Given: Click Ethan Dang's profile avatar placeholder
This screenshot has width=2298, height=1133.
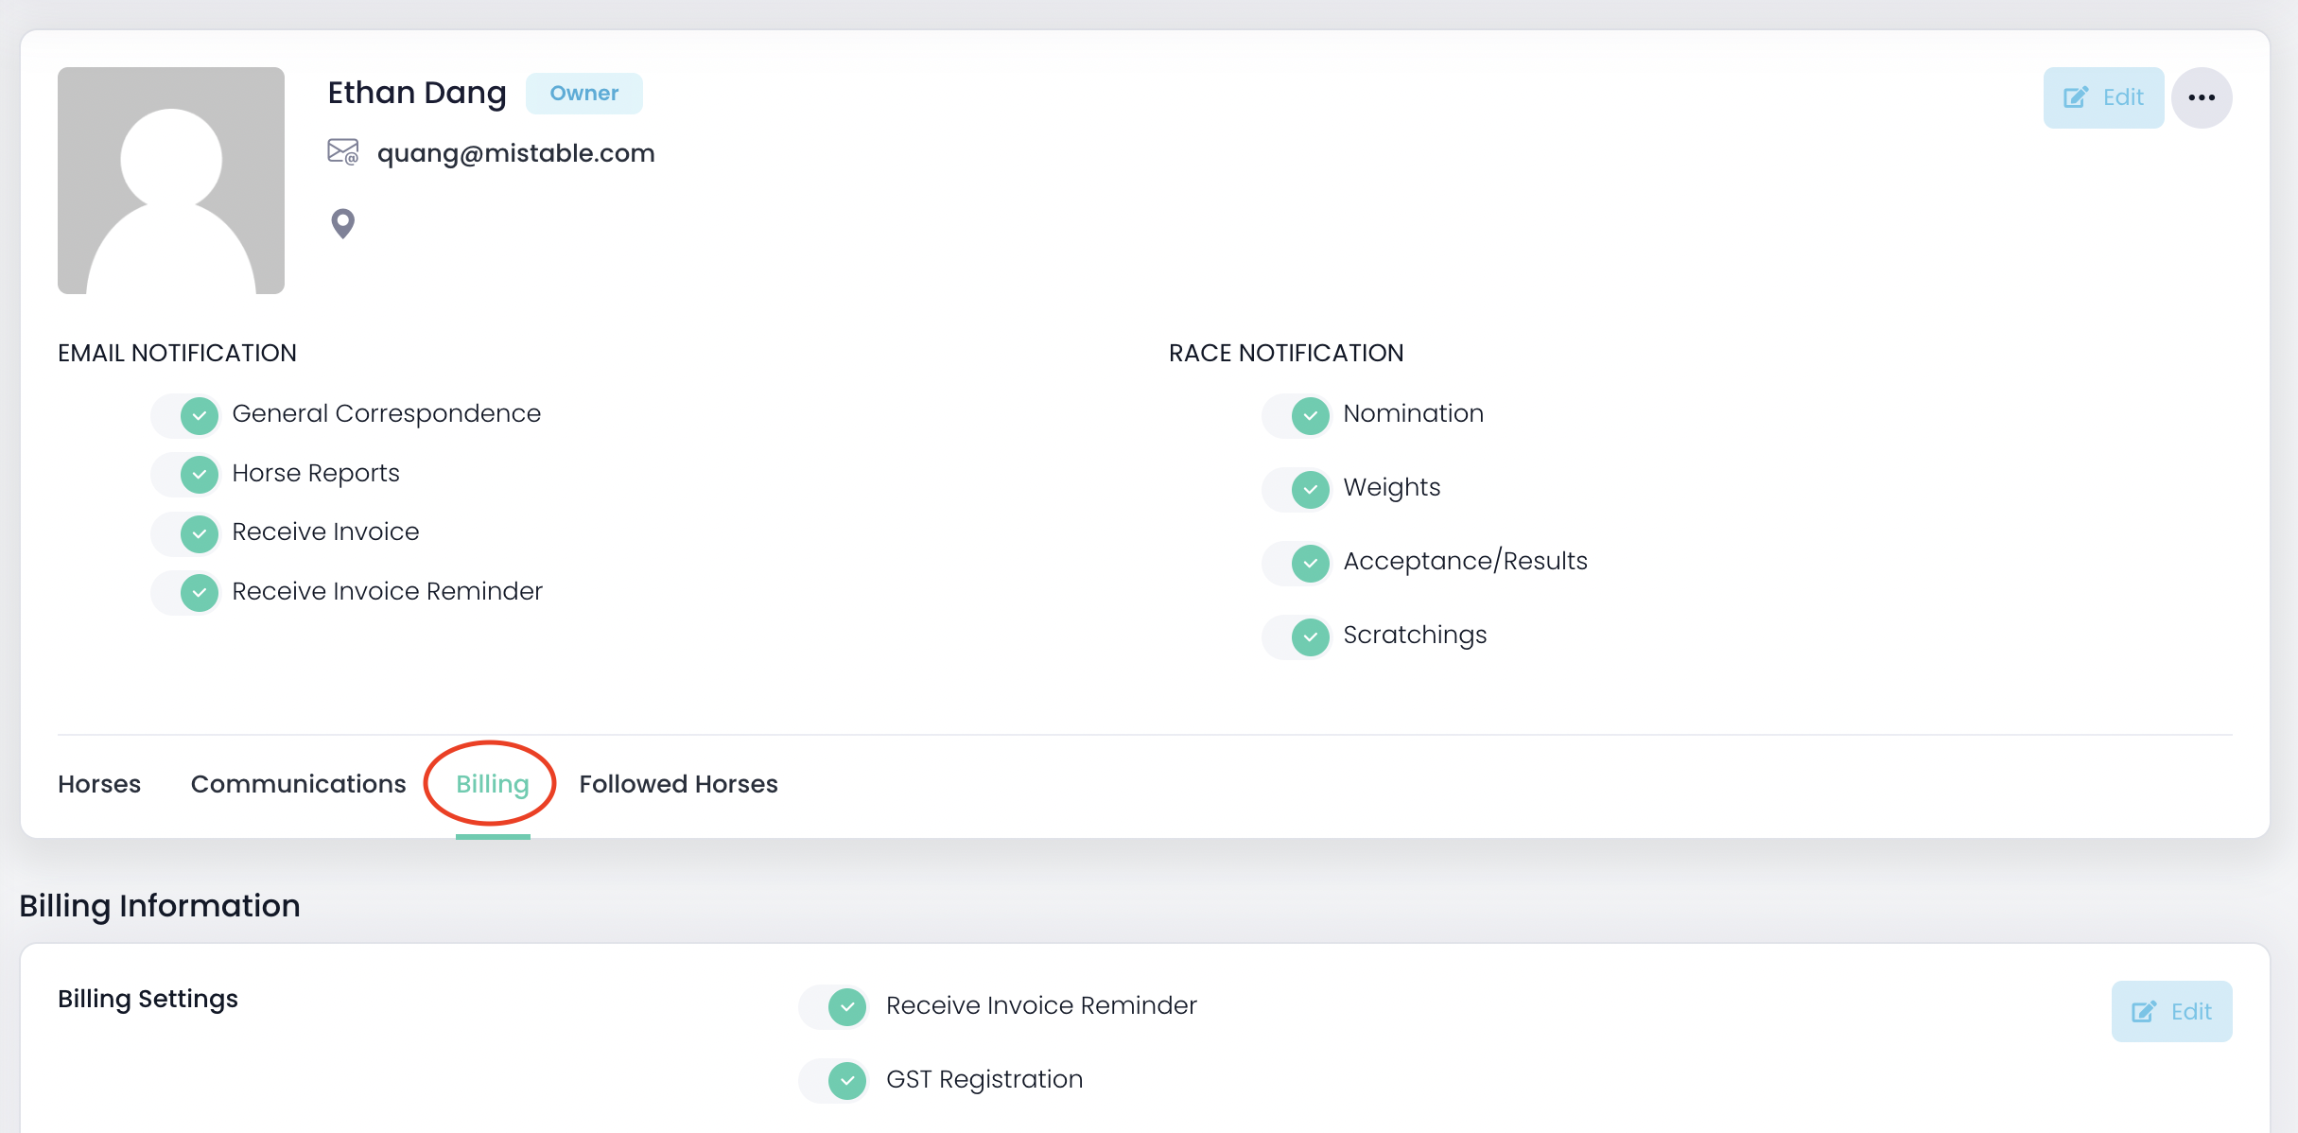Looking at the screenshot, I should (171, 181).
